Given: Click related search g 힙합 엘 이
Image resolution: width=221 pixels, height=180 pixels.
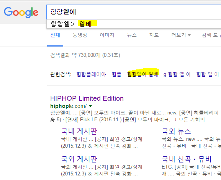Looking at the screenshot, I should 177,74.
